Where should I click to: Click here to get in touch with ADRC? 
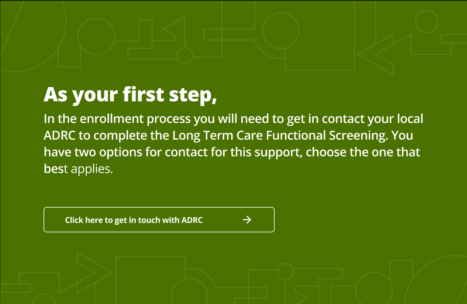[x=159, y=220]
